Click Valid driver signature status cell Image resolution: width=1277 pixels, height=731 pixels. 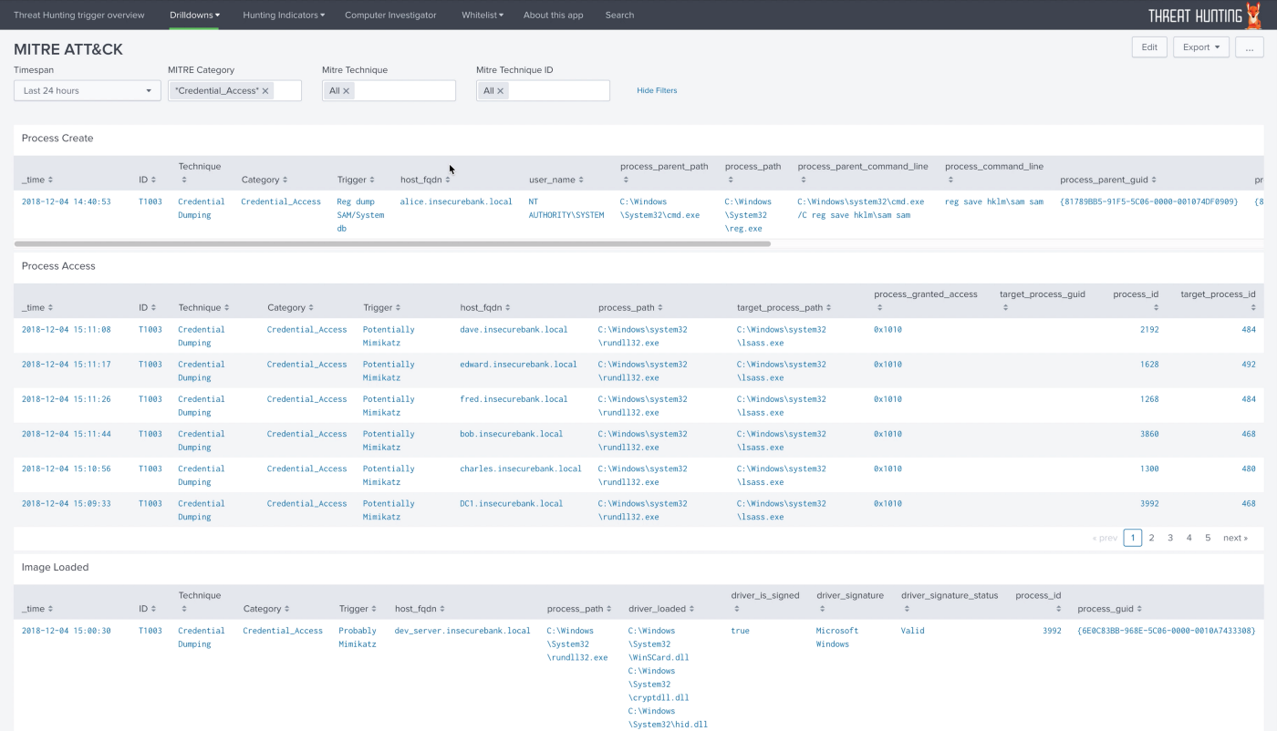tap(913, 630)
